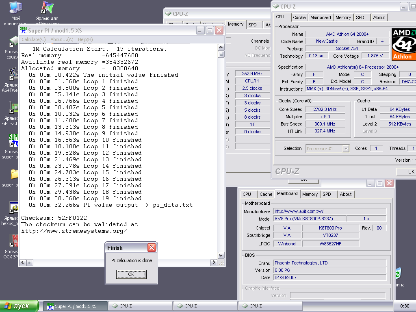416x312 pixels.
Task: Activate Super PI taskbar button
Action: click(75, 306)
